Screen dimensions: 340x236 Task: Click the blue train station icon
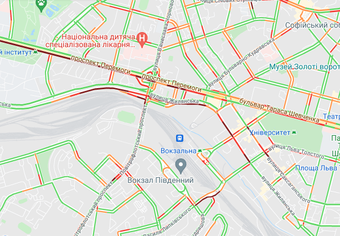pos(179,138)
